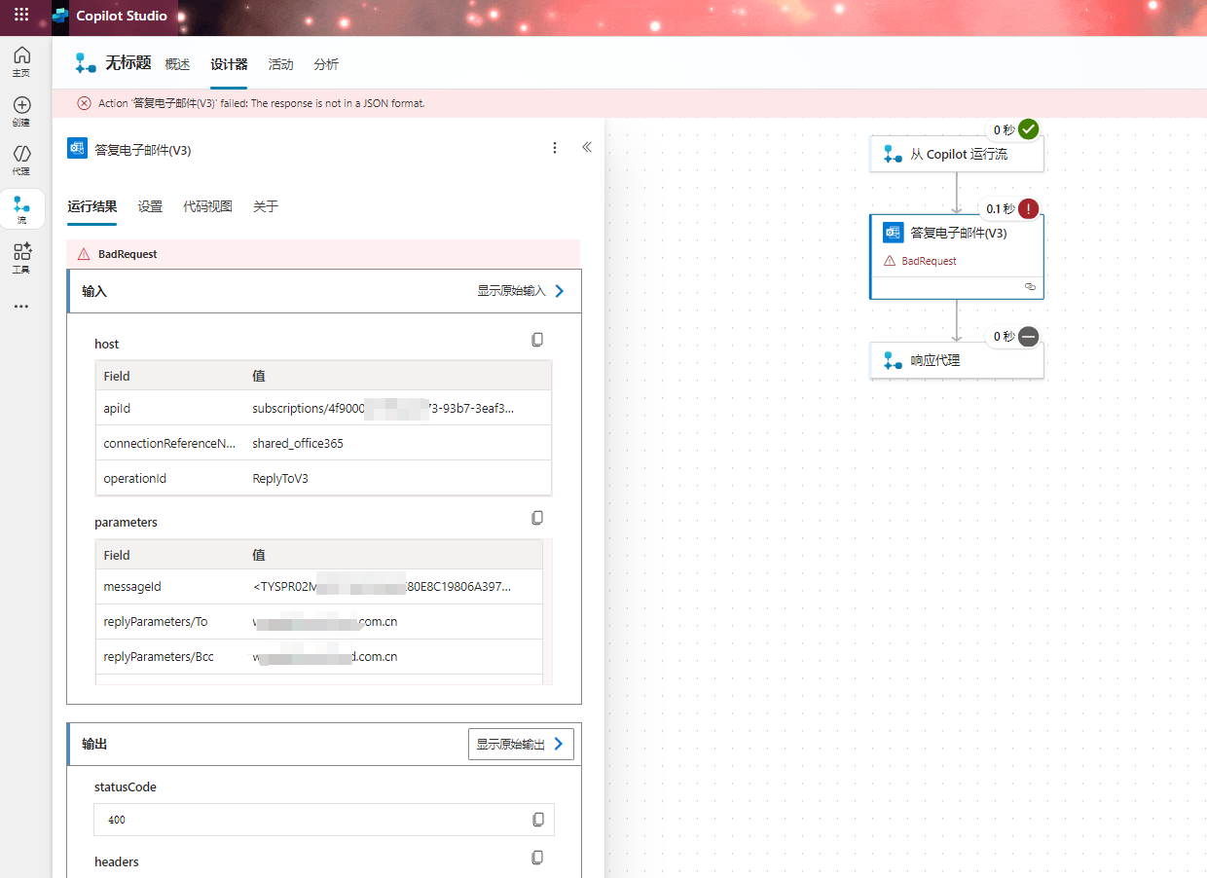
Task: Switch to 活动 activity tab
Action: [281, 64]
